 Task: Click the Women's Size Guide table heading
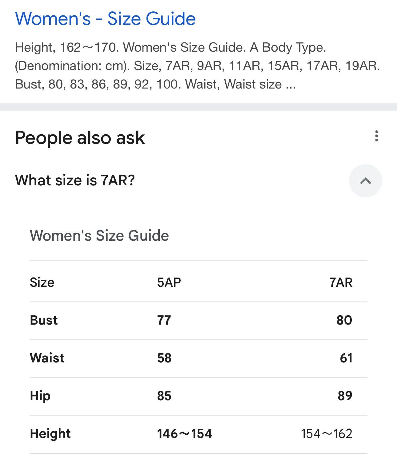click(99, 236)
